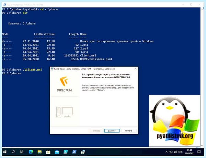Open the network tray icon

click(x=171, y=152)
